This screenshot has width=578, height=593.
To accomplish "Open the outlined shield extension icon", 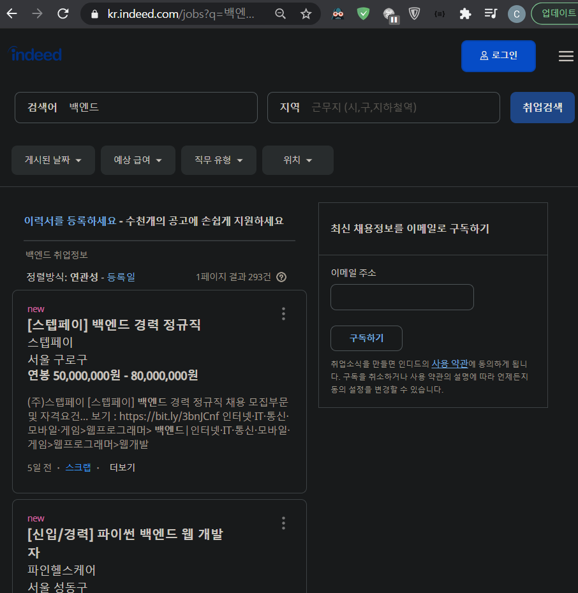I will click(x=414, y=14).
